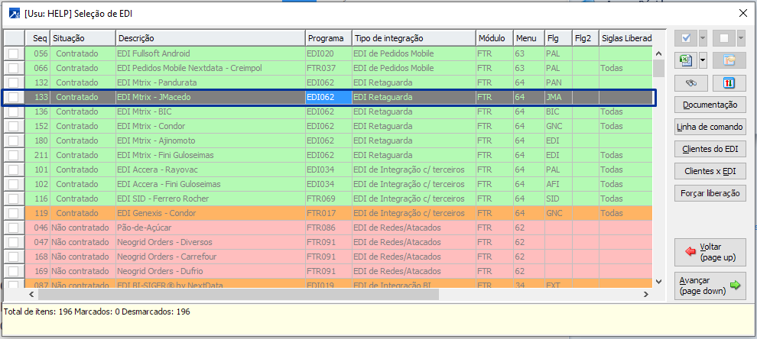
Task: Sort by the Seq column header
Action: 37,38
